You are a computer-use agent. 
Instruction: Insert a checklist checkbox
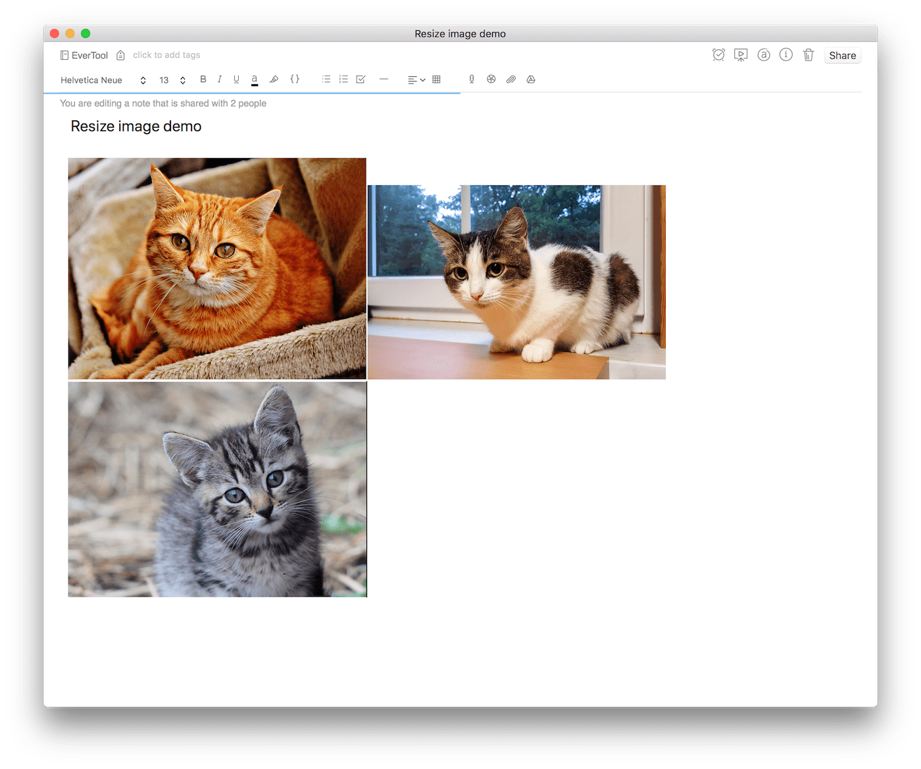(x=361, y=79)
